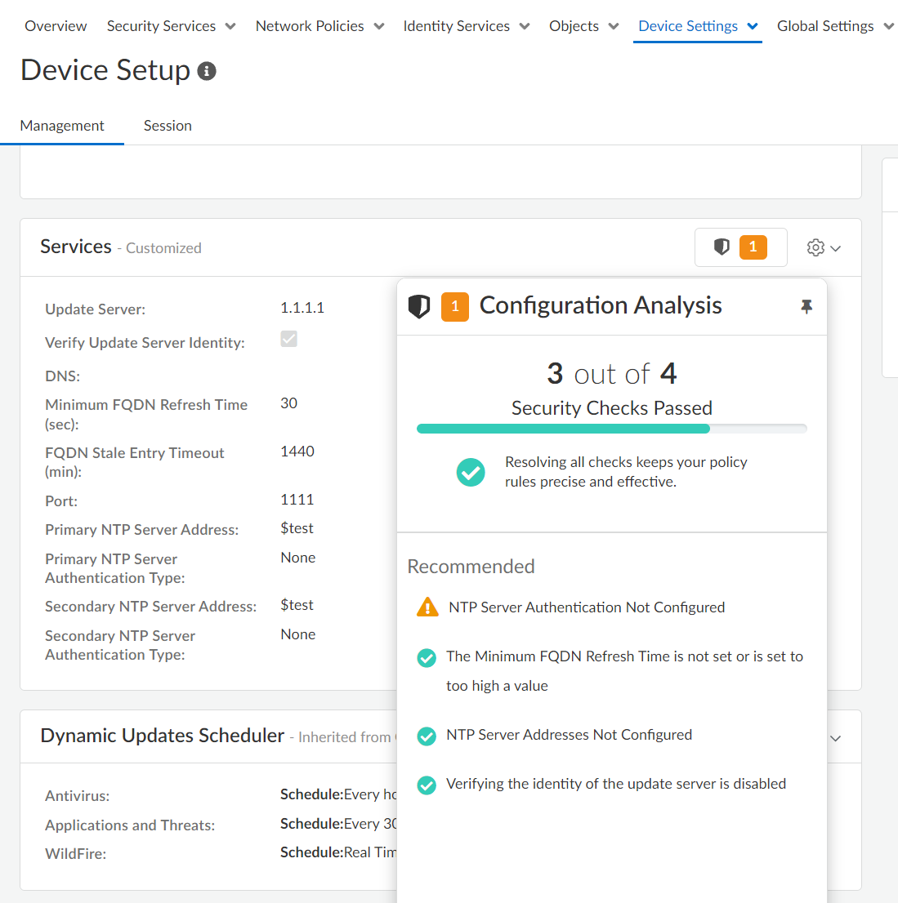Click the large green check near Resolving text
The image size is (898, 903).
pyautogui.click(x=471, y=472)
